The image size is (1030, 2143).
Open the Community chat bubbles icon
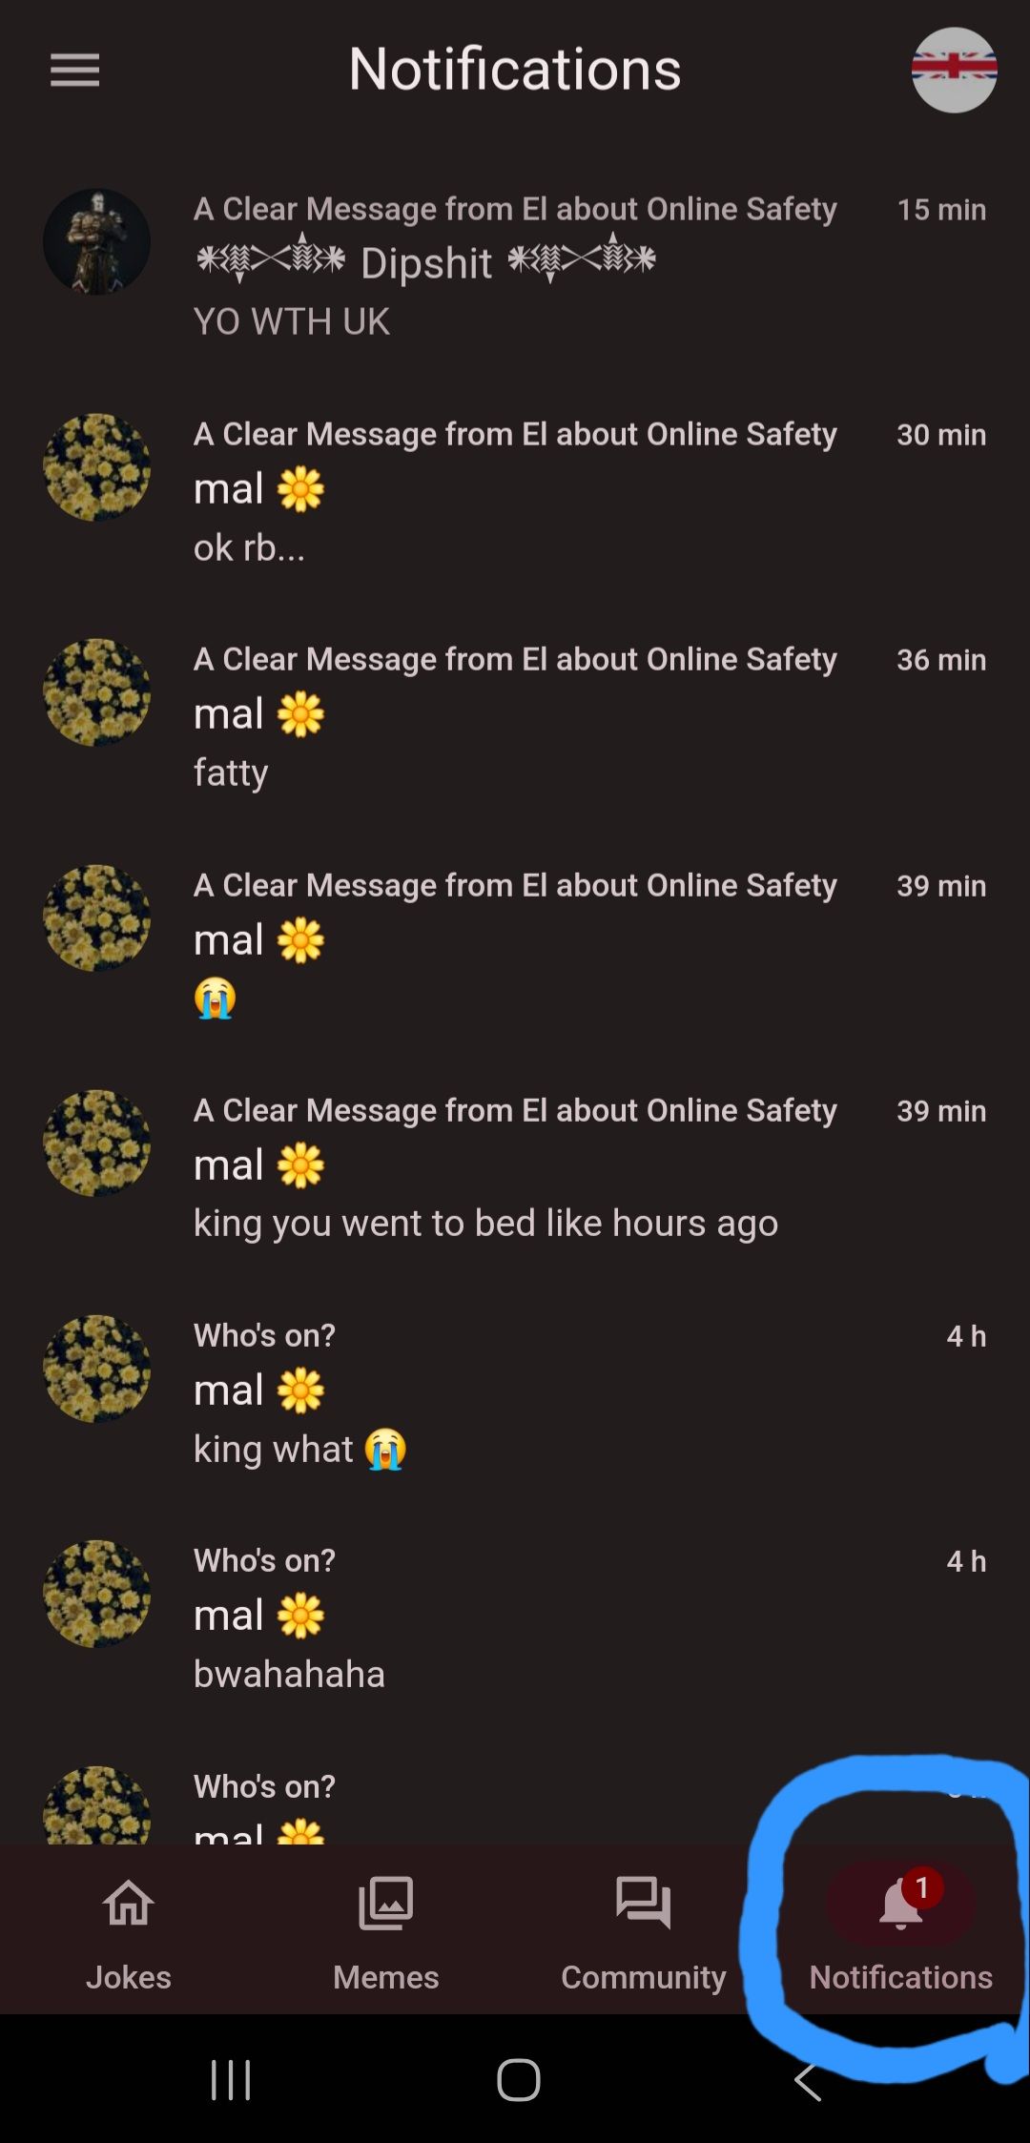click(x=644, y=1904)
